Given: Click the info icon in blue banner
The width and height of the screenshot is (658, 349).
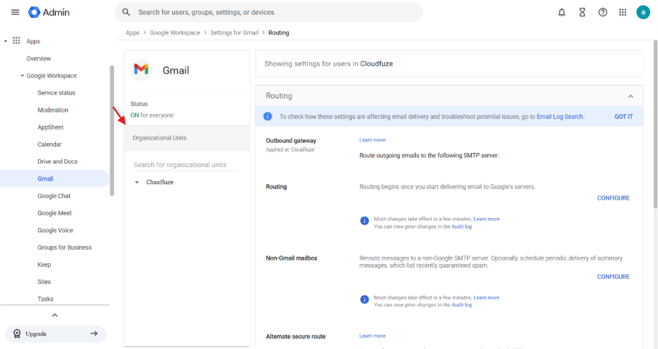Looking at the screenshot, I should pyautogui.click(x=267, y=116).
